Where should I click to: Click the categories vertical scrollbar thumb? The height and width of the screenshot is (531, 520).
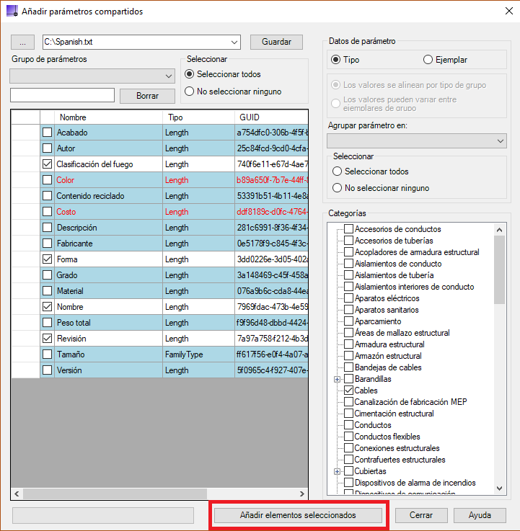(x=499, y=270)
